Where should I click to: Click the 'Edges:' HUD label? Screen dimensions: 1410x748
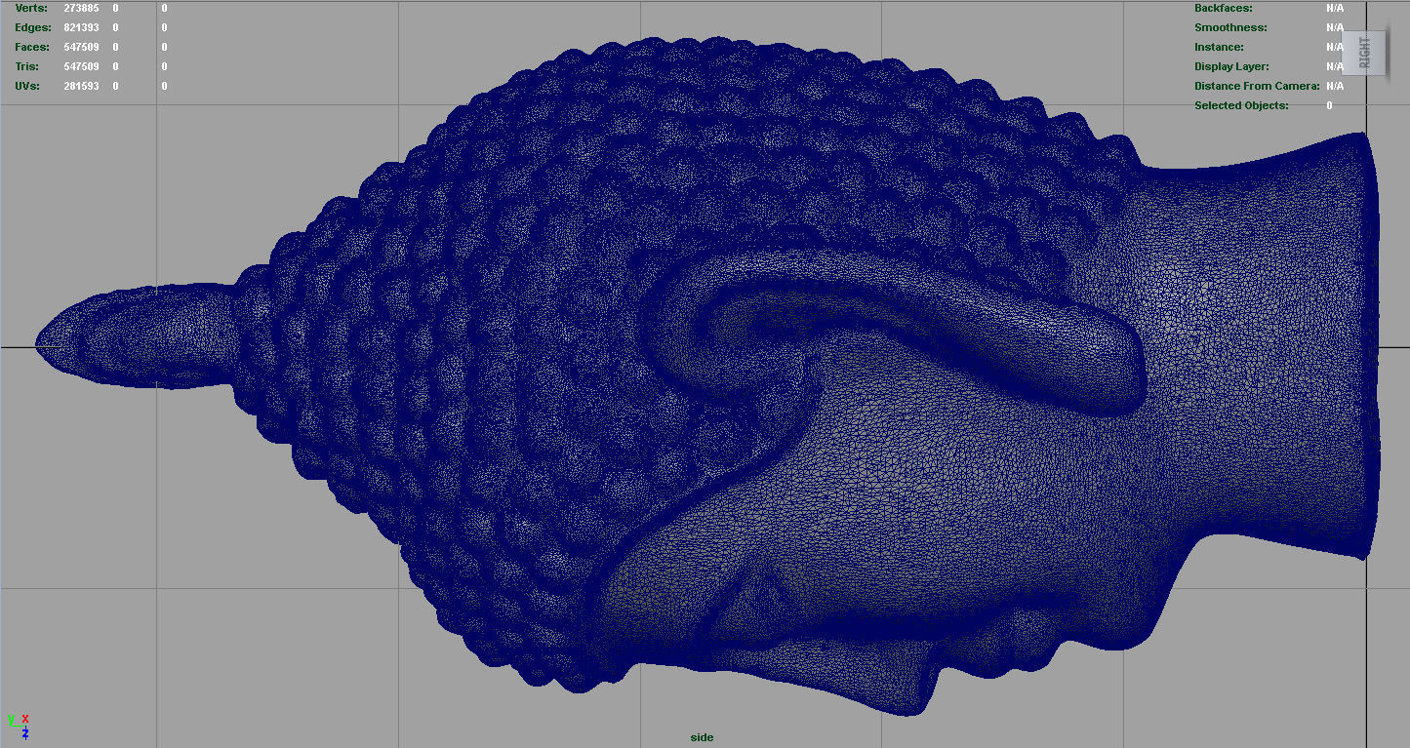click(33, 27)
